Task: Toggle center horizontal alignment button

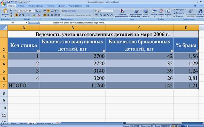Action: point(48,15)
